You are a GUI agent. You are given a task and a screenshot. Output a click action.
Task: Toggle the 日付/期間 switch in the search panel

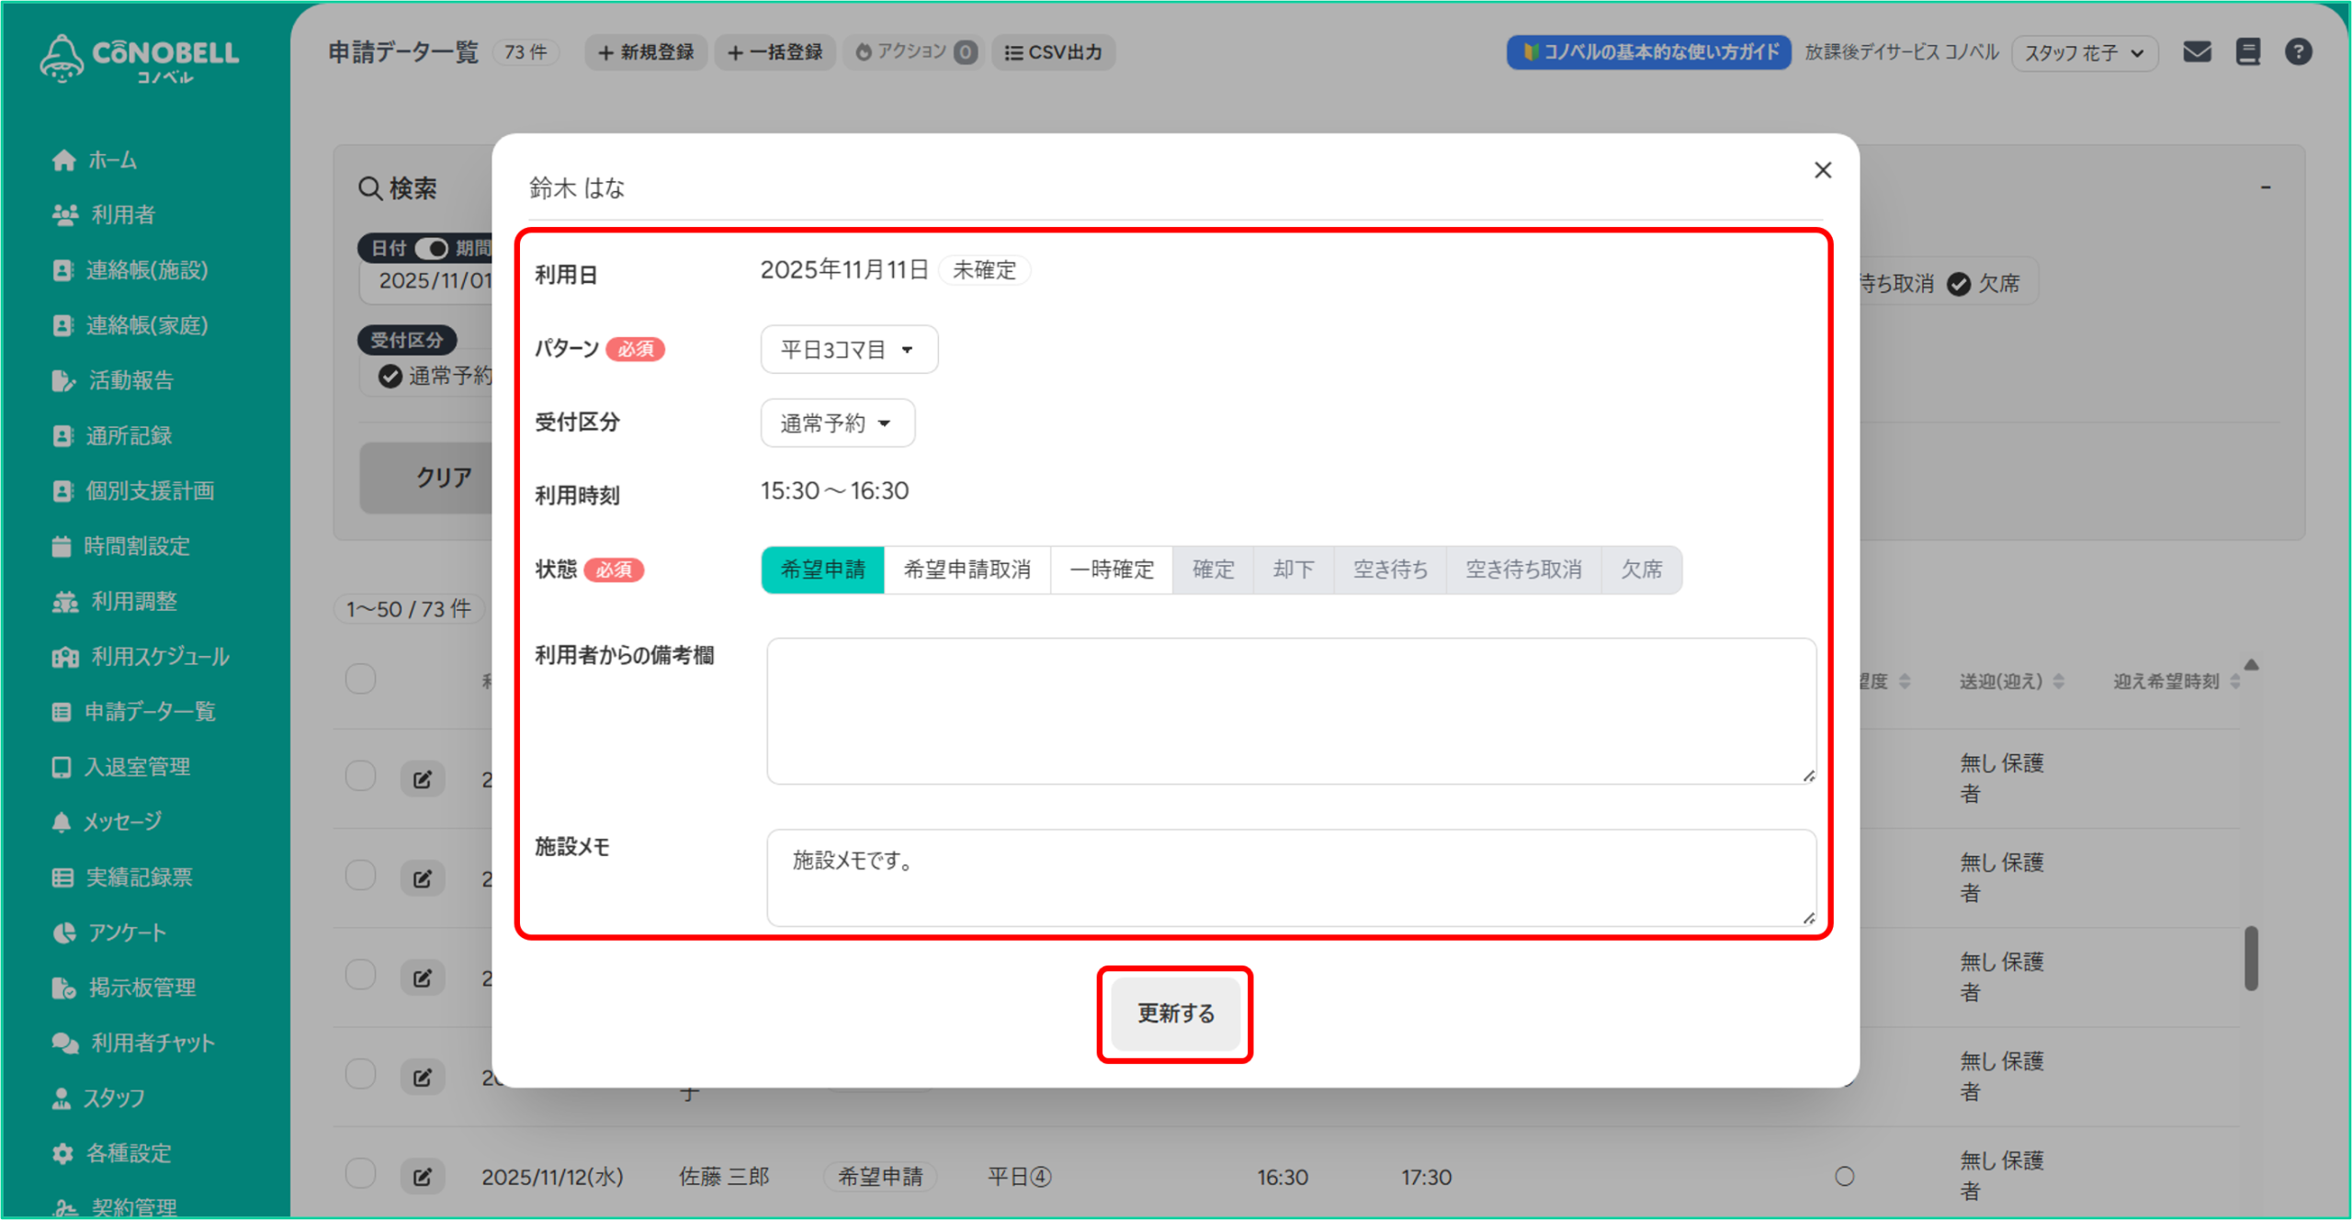(x=430, y=248)
